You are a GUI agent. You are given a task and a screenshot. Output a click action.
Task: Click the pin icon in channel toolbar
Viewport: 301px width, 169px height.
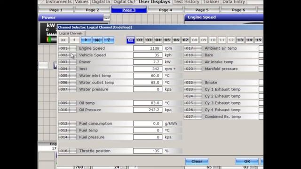(x=109, y=40)
